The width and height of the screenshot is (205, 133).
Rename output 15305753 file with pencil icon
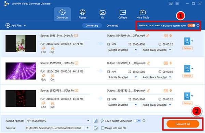(148, 91)
